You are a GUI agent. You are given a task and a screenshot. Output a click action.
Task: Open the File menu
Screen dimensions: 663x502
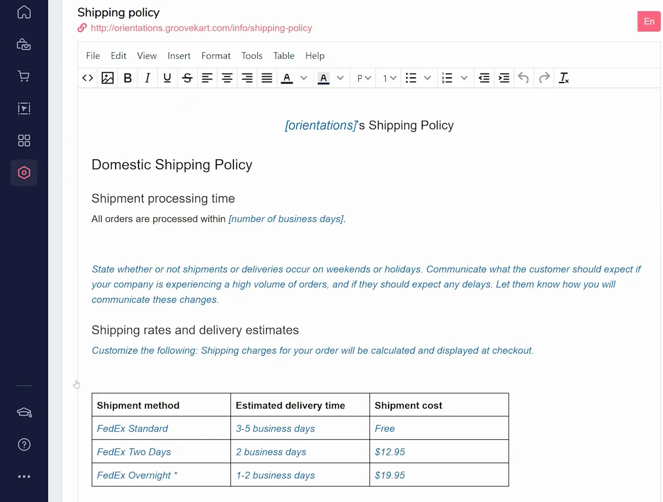point(93,56)
